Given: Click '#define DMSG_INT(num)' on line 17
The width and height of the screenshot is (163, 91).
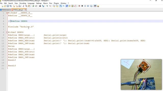Looking at the screenshot, I should tap(21, 57).
